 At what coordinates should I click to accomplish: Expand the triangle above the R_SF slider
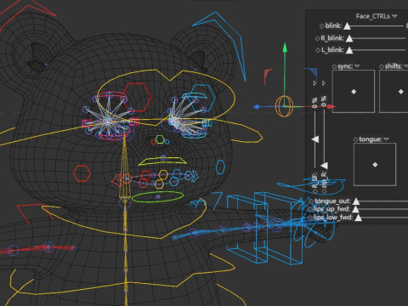[x=314, y=83]
